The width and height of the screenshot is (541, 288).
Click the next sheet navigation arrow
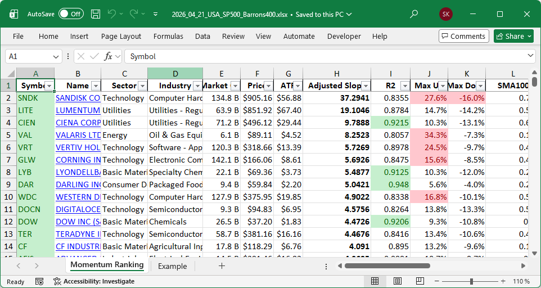tap(37, 266)
